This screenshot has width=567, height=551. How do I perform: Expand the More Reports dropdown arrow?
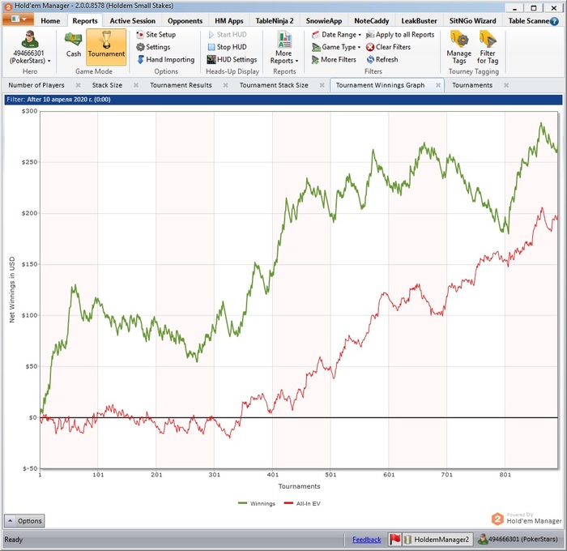[297, 61]
